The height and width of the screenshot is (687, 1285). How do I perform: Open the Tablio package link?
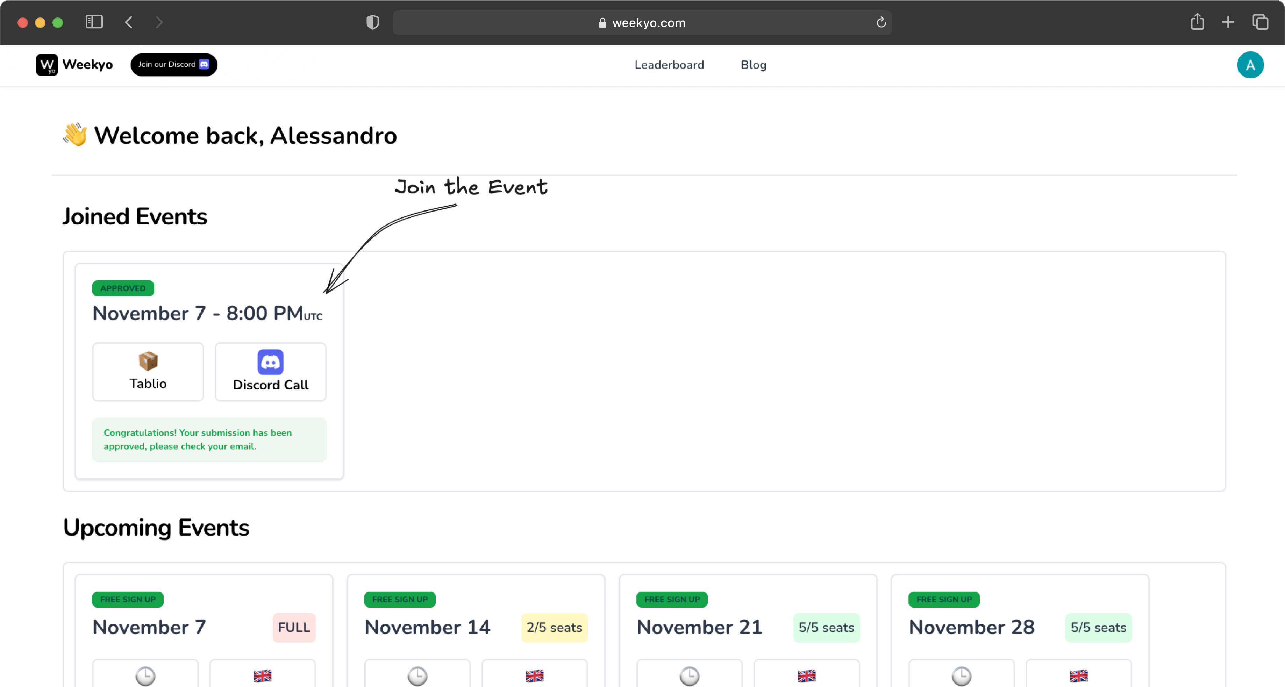pos(148,372)
